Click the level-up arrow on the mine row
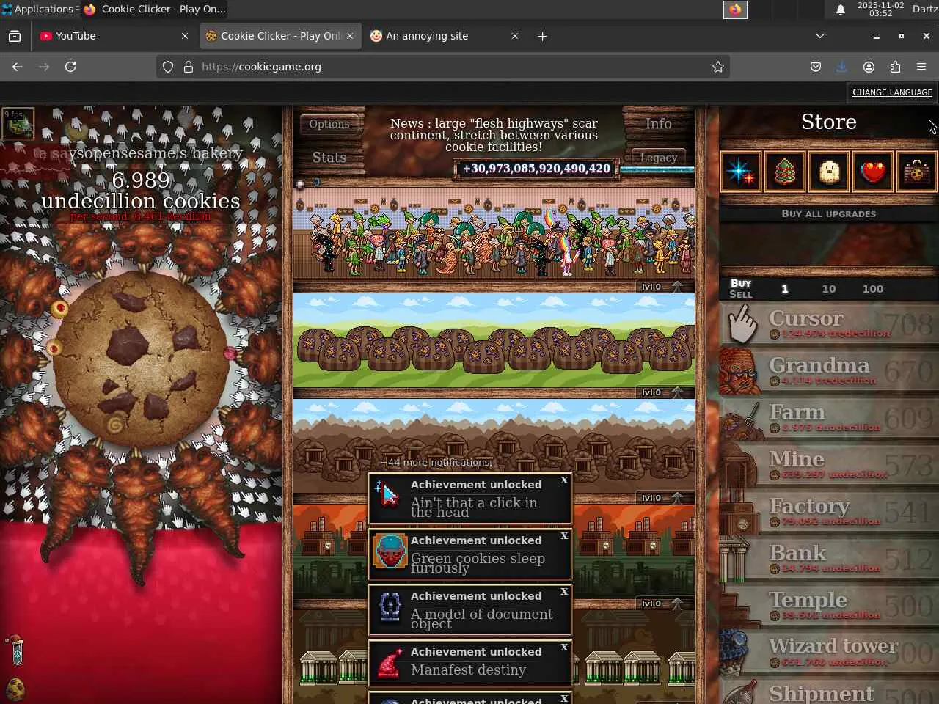 (x=677, y=498)
